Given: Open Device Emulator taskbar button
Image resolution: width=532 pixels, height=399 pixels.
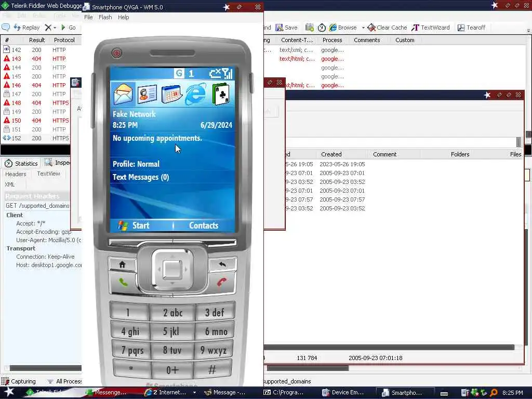Looking at the screenshot, I should pos(343,393).
